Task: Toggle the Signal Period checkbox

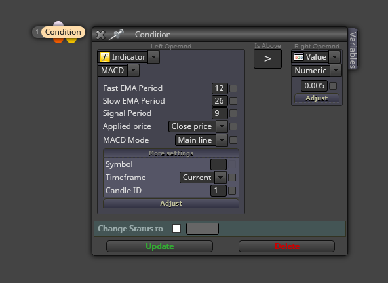Action: (x=233, y=113)
